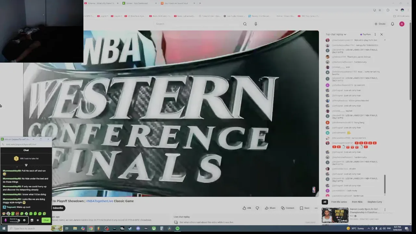Viewport: 416px width, 234px height.
Task: Click the Connect button under the video
Action: (288, 208)
